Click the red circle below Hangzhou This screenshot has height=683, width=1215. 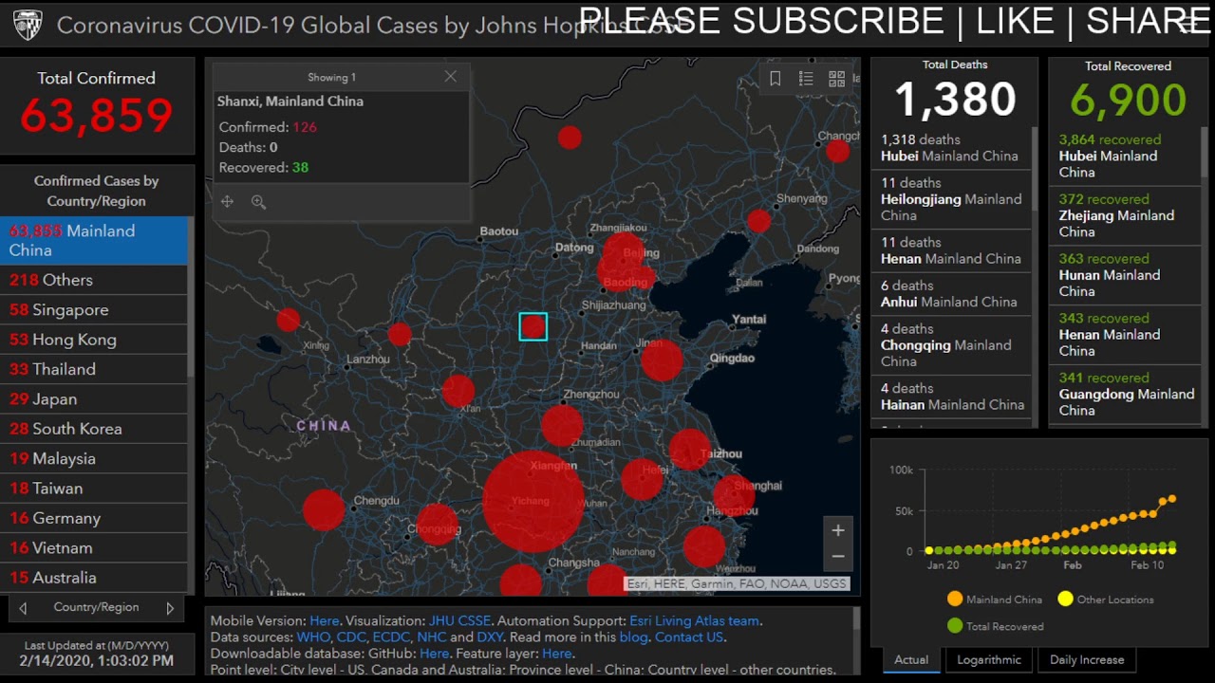tap(704, 546)
